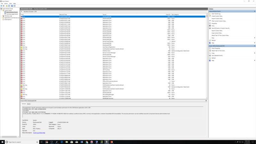Select Event Viewer (Local) root node

(7, 9)
